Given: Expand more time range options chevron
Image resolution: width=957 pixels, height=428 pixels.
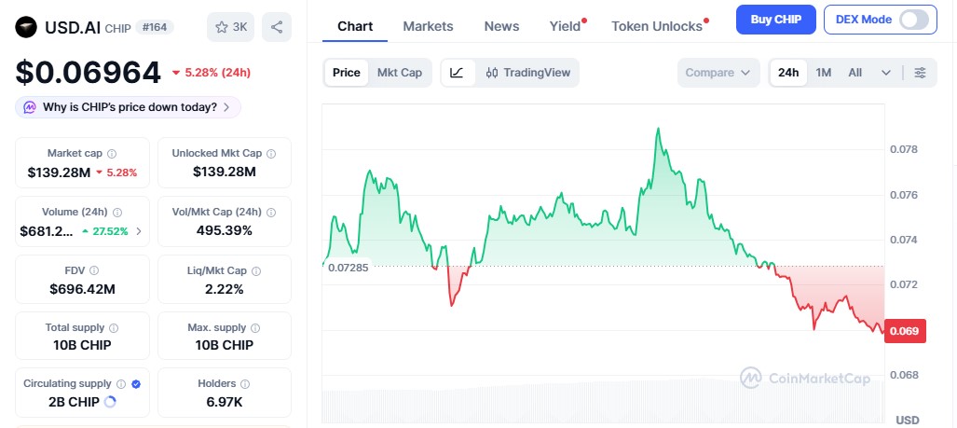Looking at the screenshot, I should (886, 73).
